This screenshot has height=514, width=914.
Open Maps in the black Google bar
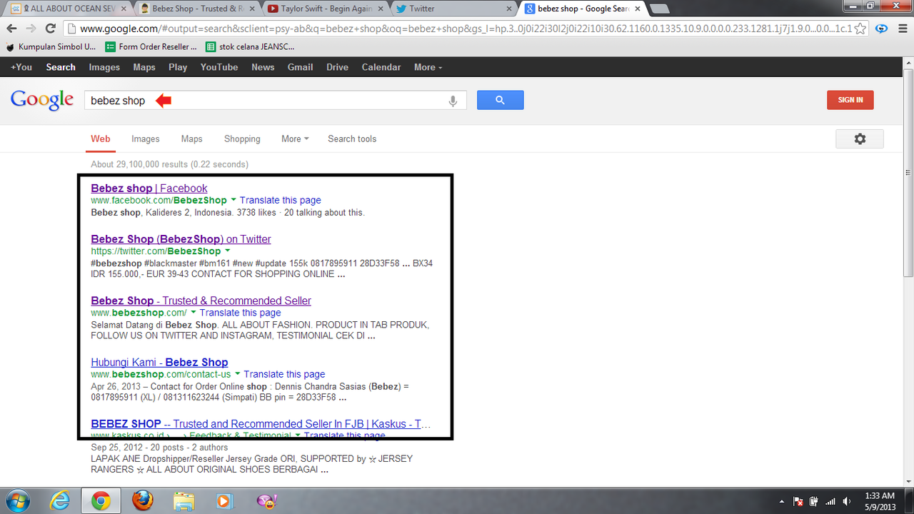(x=144, y=67)
